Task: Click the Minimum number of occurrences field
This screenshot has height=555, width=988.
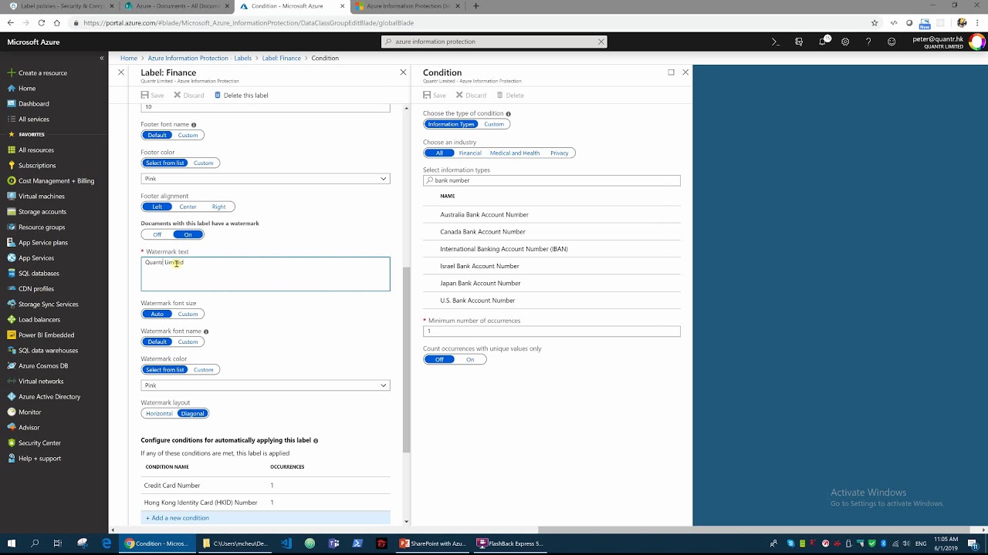Action: pos(552,331)
